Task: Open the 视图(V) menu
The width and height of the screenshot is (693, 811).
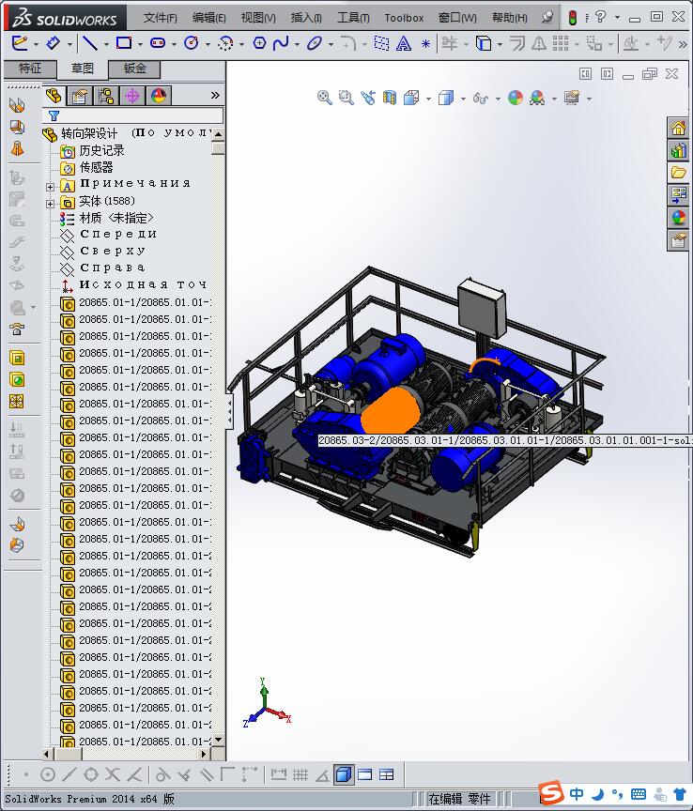Action: tap(258, 18)
